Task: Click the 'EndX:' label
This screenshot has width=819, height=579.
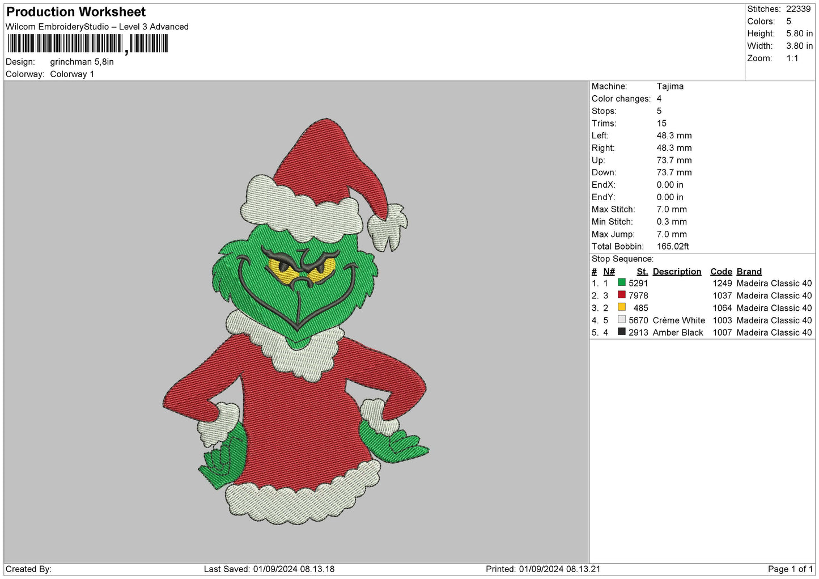Action: point(604,185)
